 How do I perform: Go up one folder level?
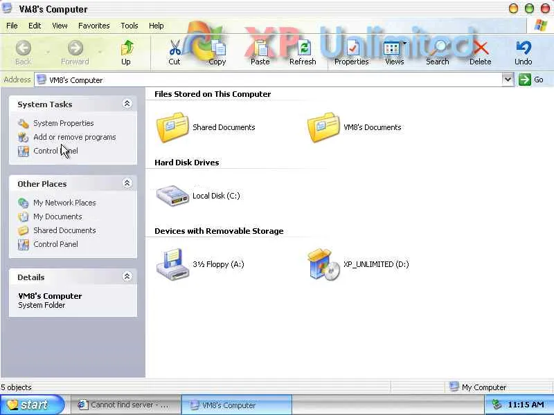pos(126,53)
